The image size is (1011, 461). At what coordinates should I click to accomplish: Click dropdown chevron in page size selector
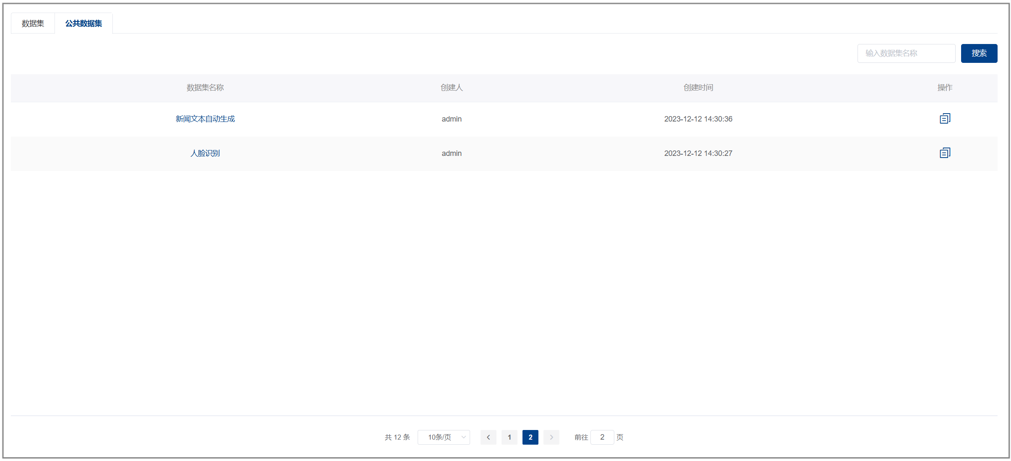click(x=463, y=437)
